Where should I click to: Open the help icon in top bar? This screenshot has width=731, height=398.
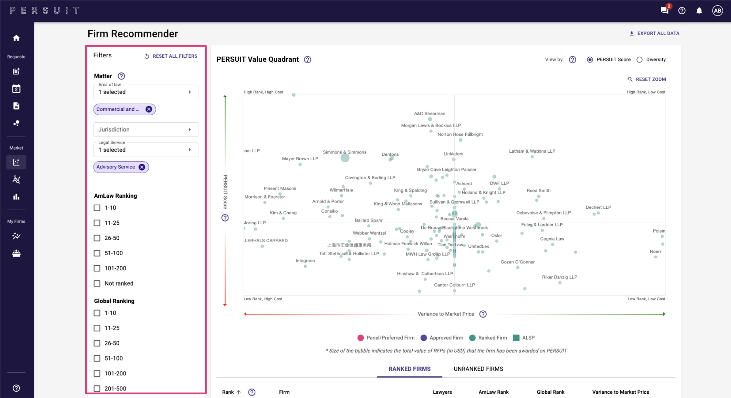coord(682,11)
